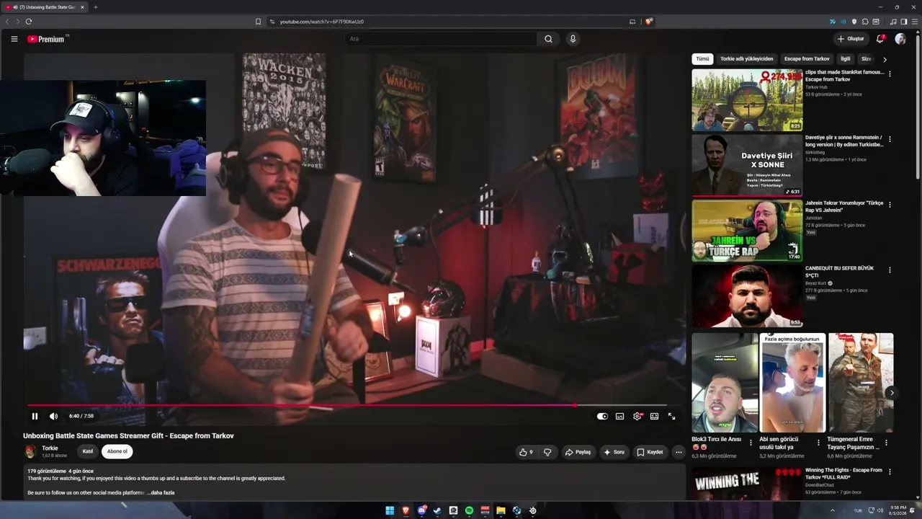Select the Tümü filter chip
The width and height of the screenshot is (922, 519).
(702, 59)
